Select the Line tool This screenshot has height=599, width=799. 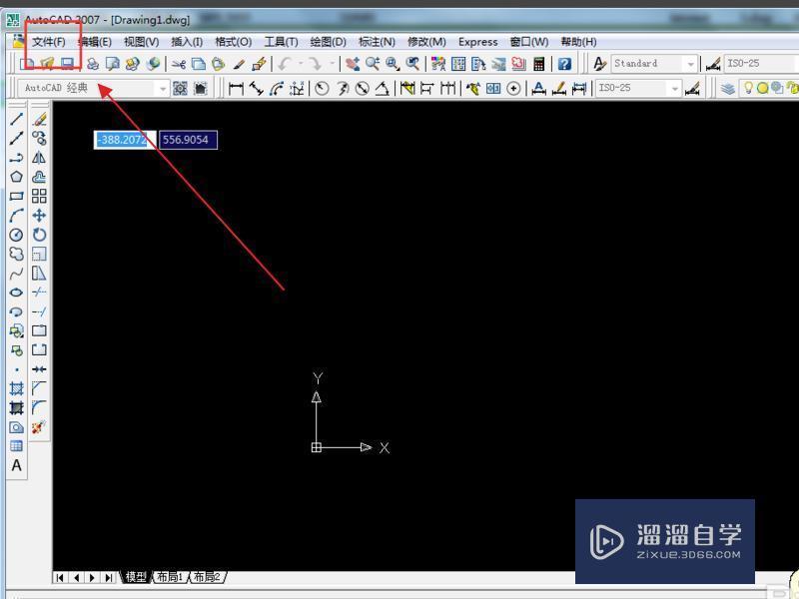click(14, 121)
